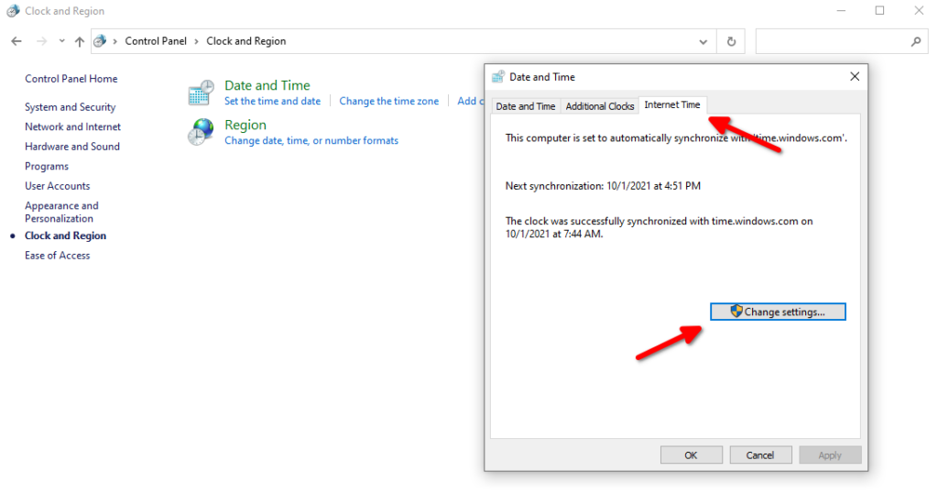Open System and Security category

70,106
